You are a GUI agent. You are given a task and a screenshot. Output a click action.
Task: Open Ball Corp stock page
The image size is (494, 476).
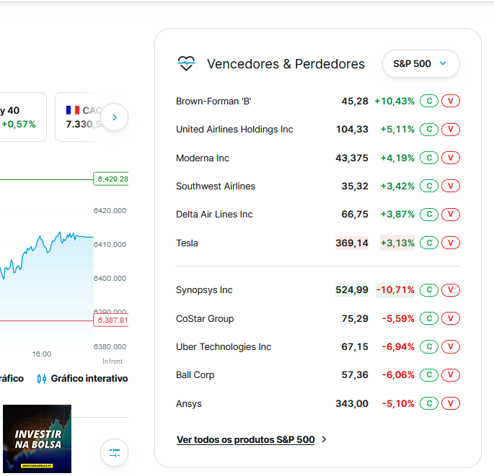pos(195,375)
